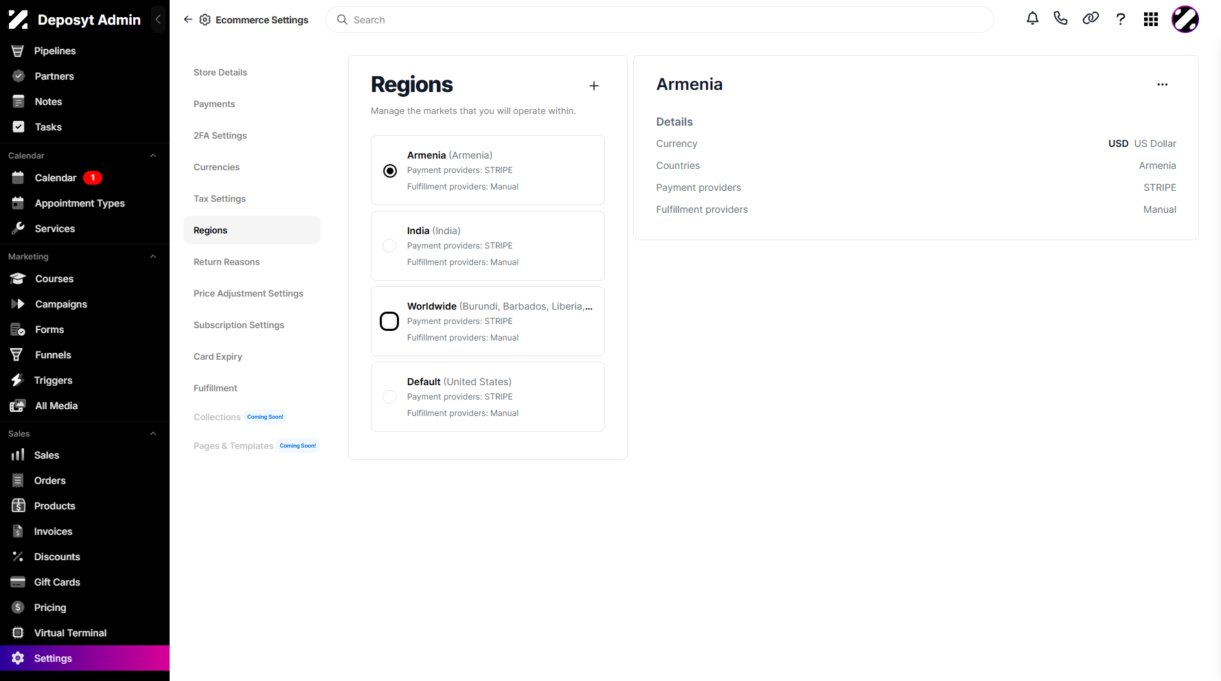Click the Virtual Terminal icon

(18, 633)
